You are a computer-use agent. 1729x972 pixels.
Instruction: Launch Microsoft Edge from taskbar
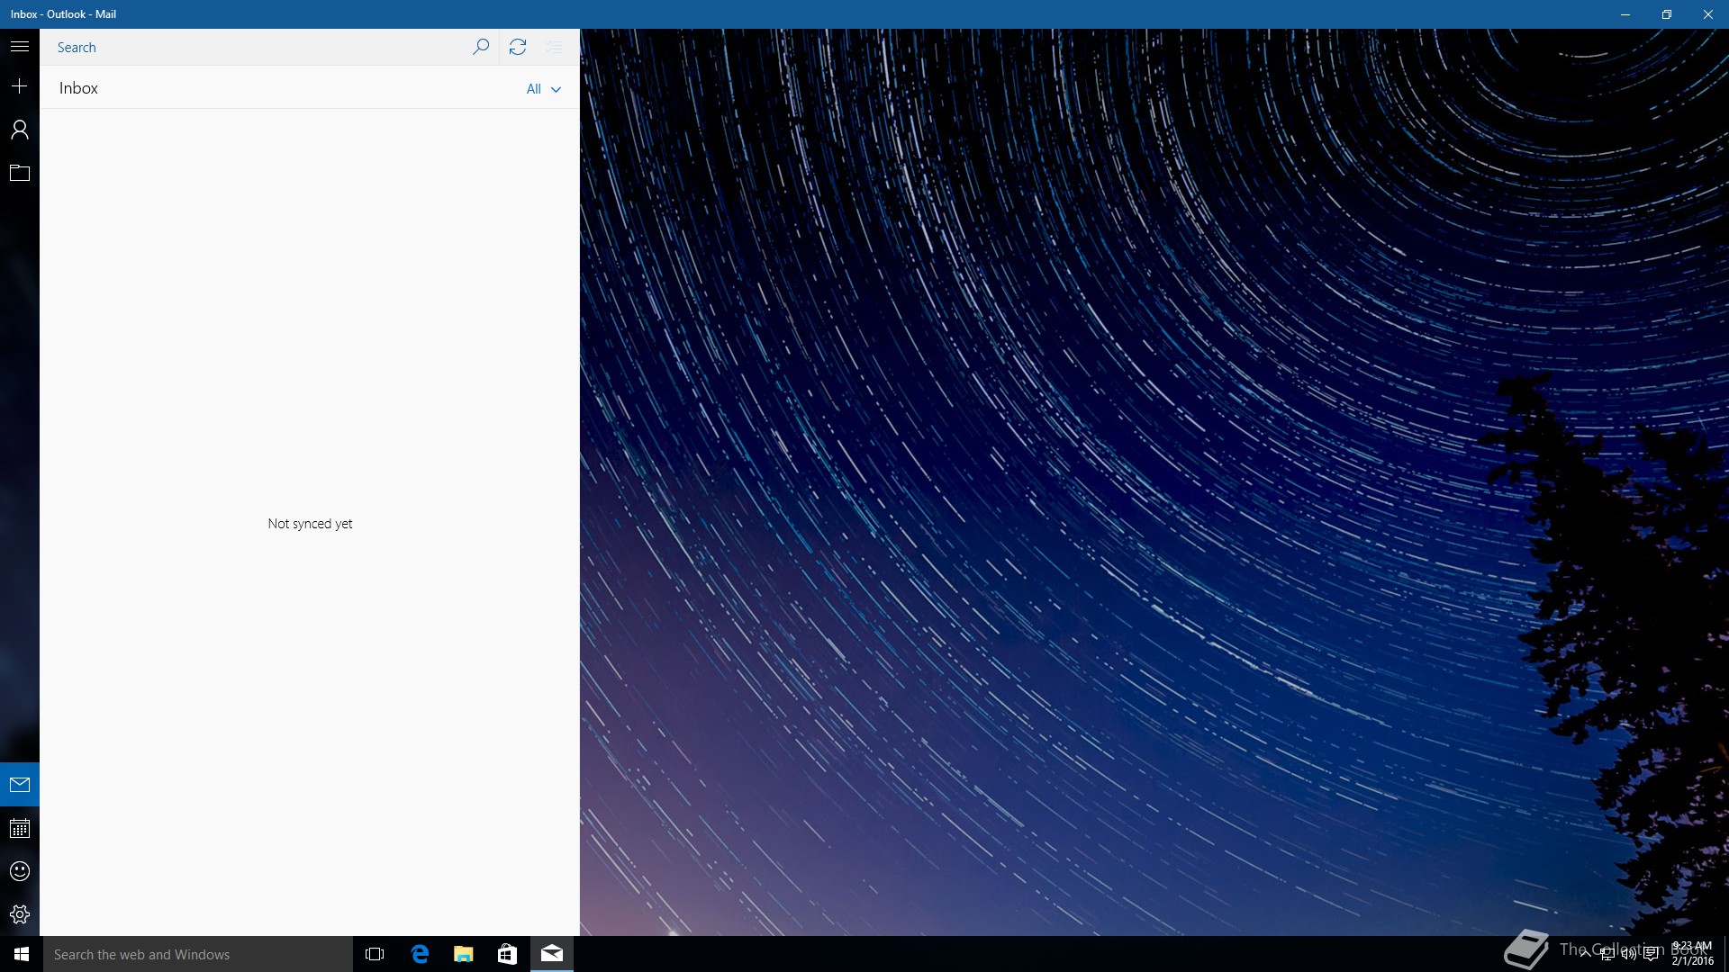pyautogui.click(x=420, y=954)
